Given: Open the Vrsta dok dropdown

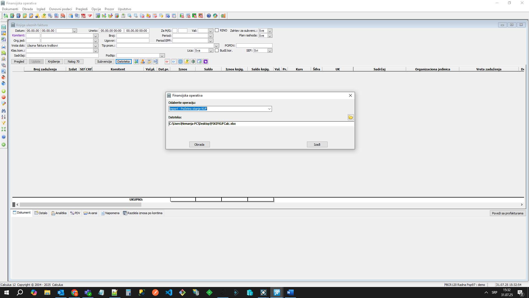Looking at the screenshot, I should (96, 46).
